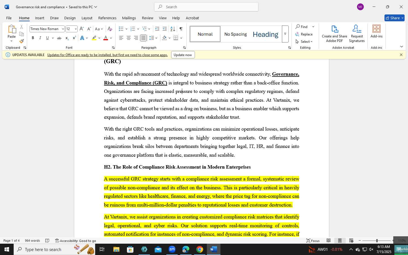
Task: Adjust the zoom slider handle
Action: coord(377,241)
